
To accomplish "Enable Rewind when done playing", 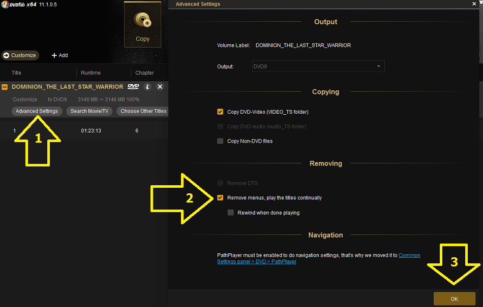I will [x=230, y=213].
